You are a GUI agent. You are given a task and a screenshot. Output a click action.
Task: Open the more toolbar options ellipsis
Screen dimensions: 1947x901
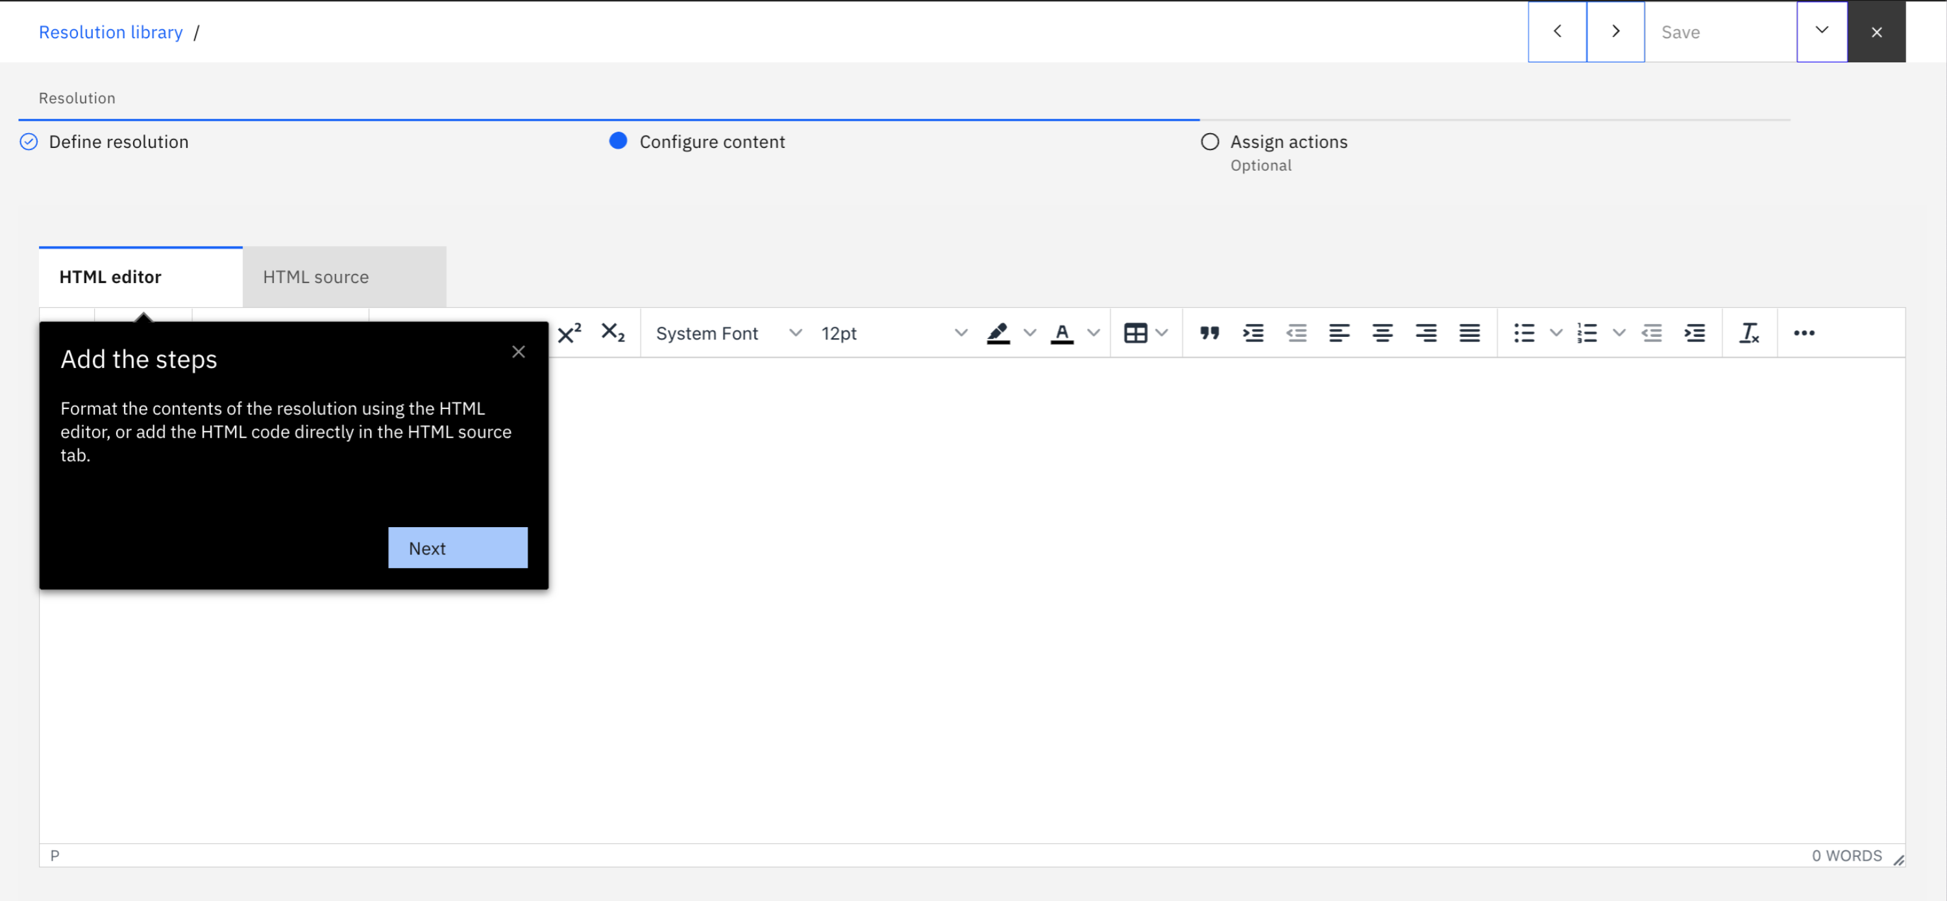1804,332
